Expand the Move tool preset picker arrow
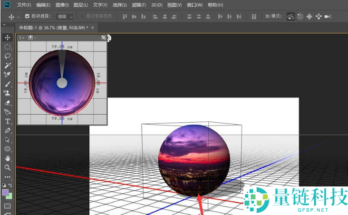The image size is (348, 215). pyautogui.click(x=19, y=17)
